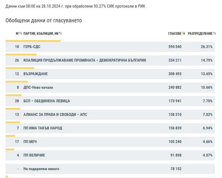Screen dimensions: 222x178
Task: Click the ПП ВЕЛИЧИЕ party entry
Action: tap(34, 155)
